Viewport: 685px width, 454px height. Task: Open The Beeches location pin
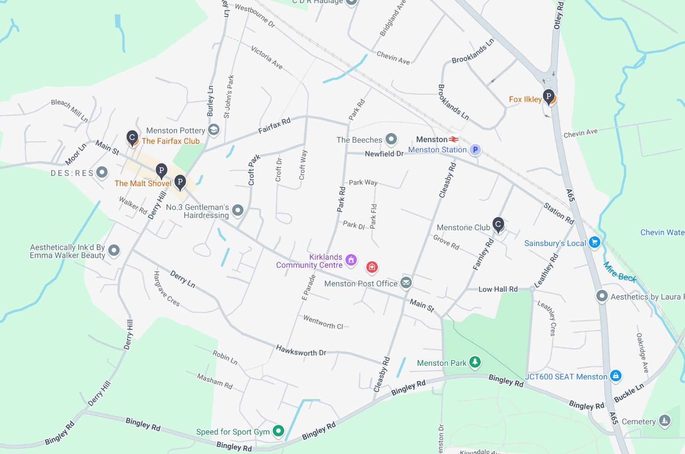[391, 139]
